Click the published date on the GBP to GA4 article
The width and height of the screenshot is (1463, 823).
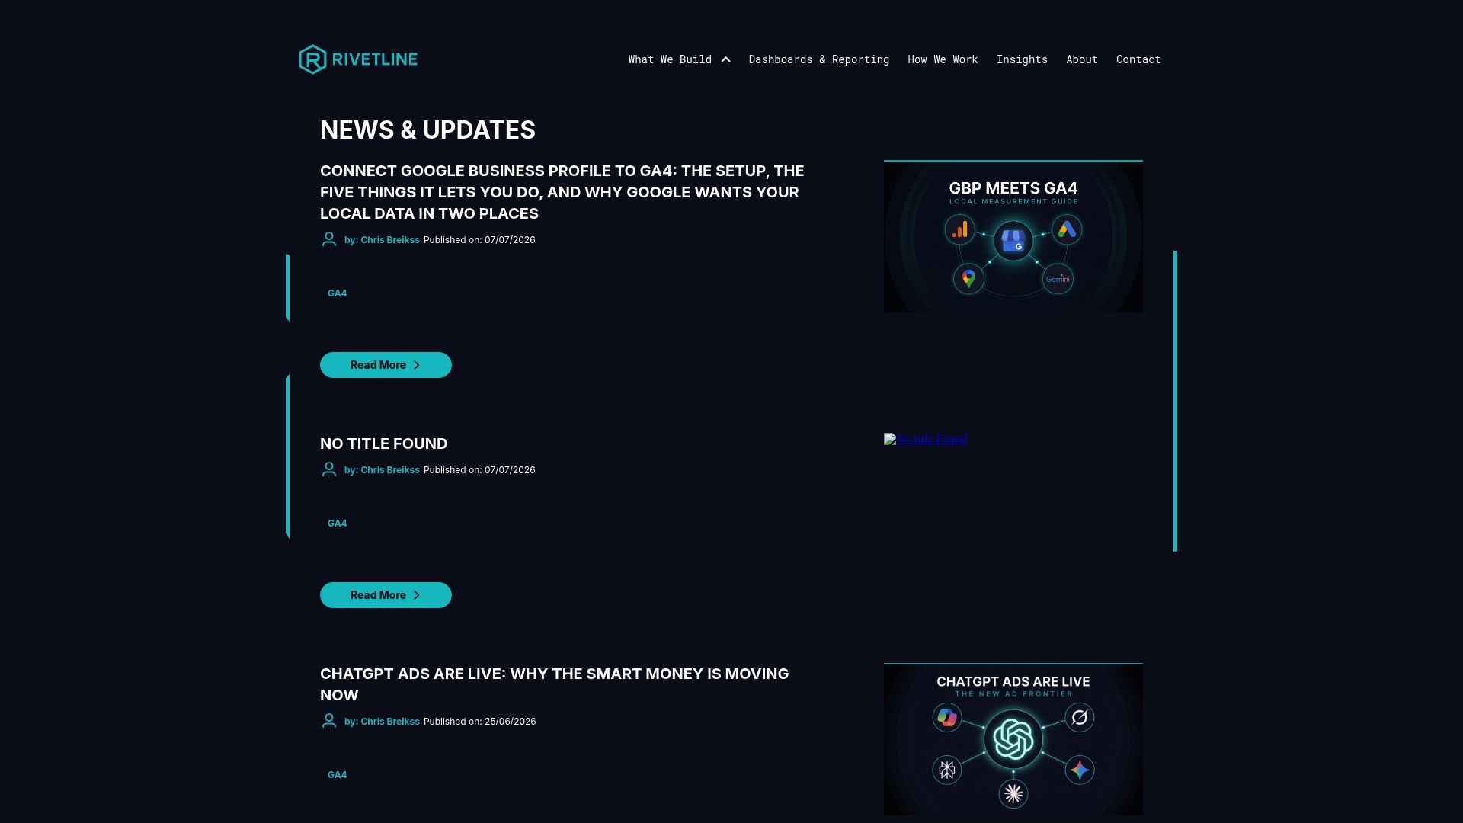[x=479, y=240]
